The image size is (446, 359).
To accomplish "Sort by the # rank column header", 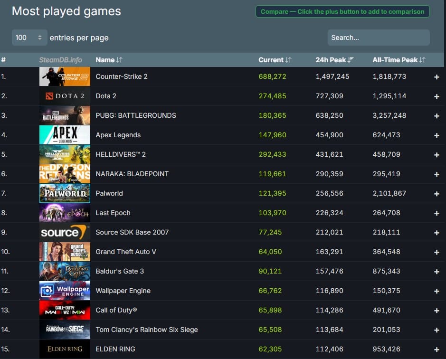I will pyautogui.click(x=3, y=60).
